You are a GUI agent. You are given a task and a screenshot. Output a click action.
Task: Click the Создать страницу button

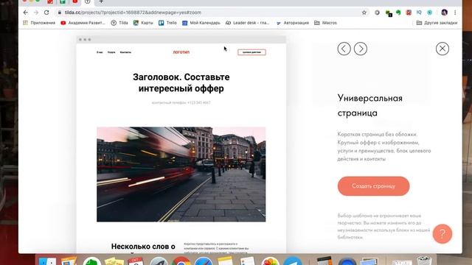374,186
